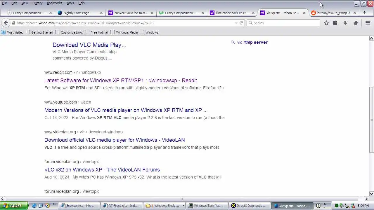
Task: Open a new tab with plus button
Action: pos(364,13)
